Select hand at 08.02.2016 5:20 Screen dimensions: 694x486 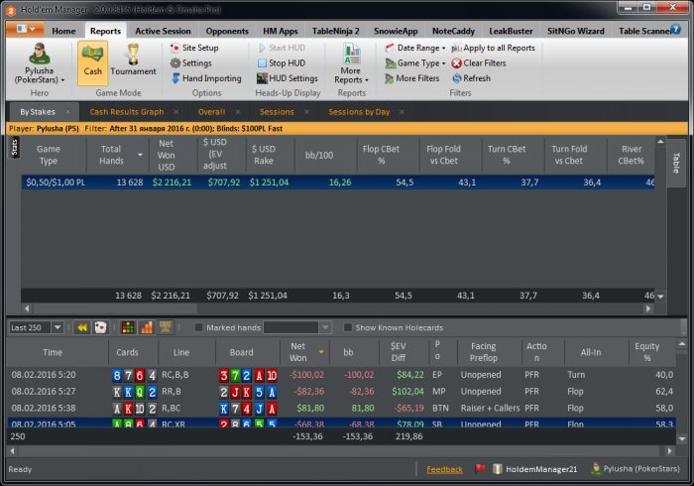click(x=342, y=375)
